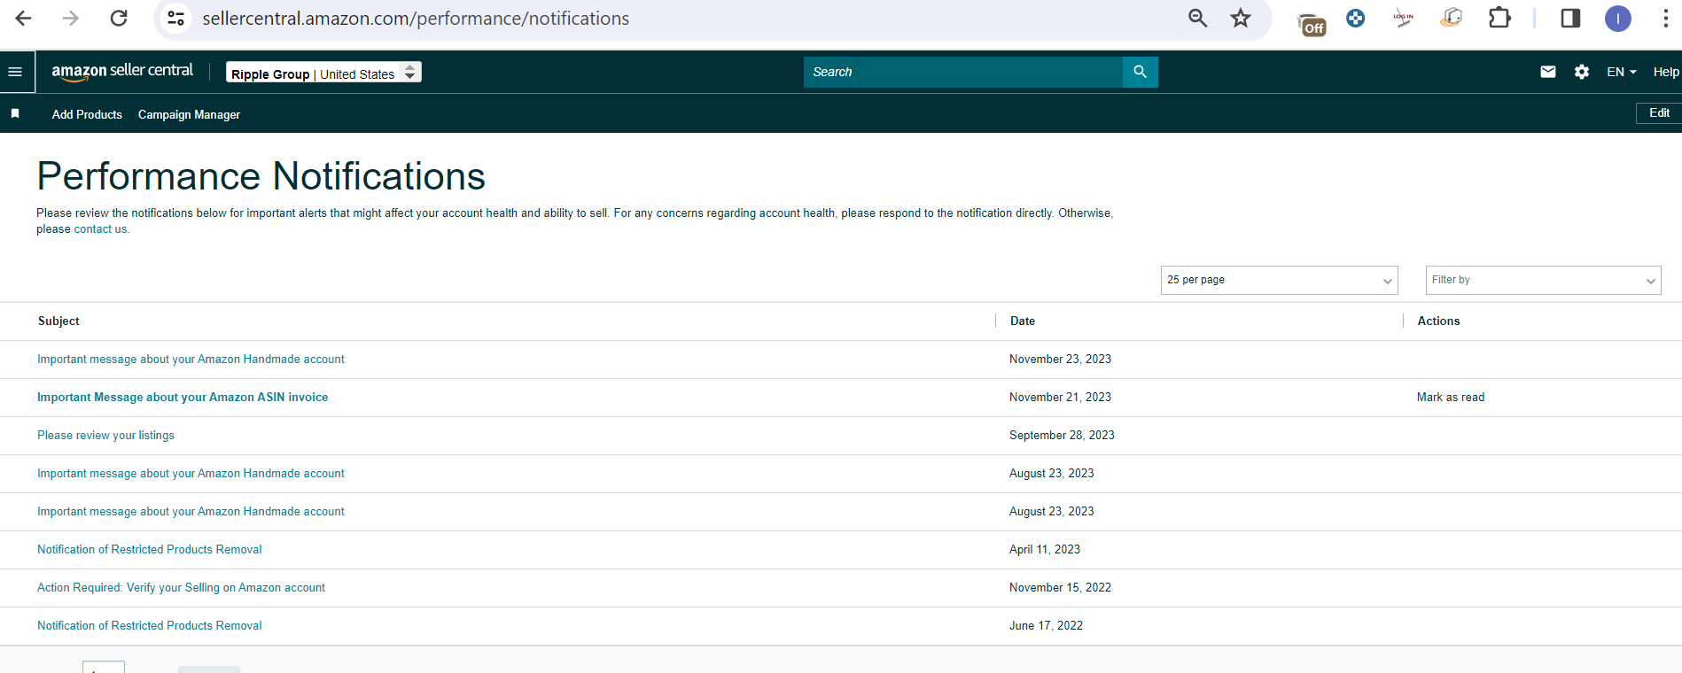Open Add Products from the navigation bar
The height and width of the screenshot is (673, 1682).
click(87, 114)
